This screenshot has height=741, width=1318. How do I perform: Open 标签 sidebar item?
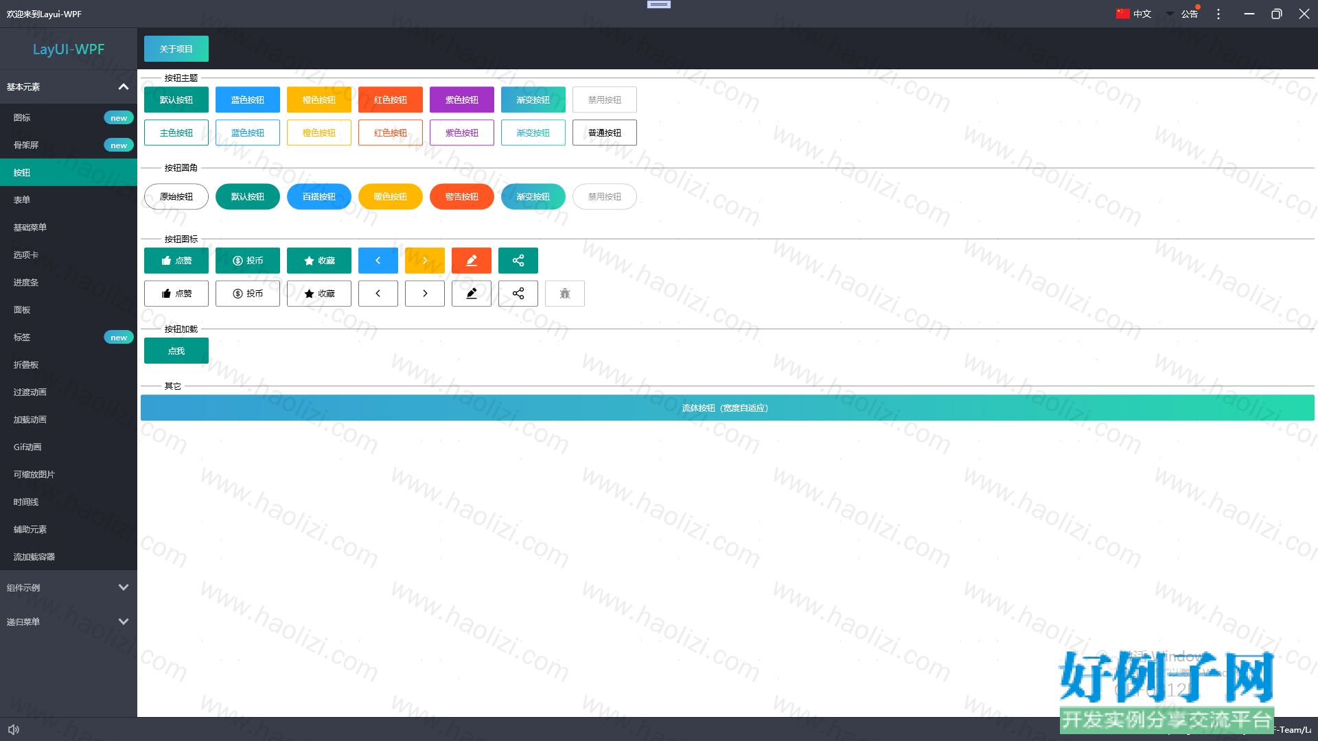click(69, 337)
